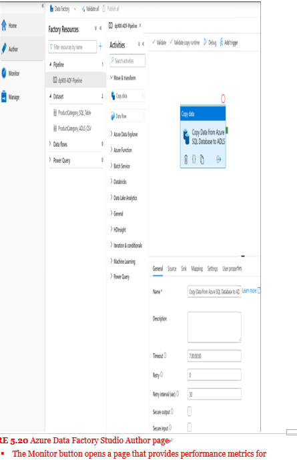Image resolution: width=297 pixels, height=460 pixels.
Task: Select ProductCategory_SQL_Table dataset
Action: pos(72,113)
